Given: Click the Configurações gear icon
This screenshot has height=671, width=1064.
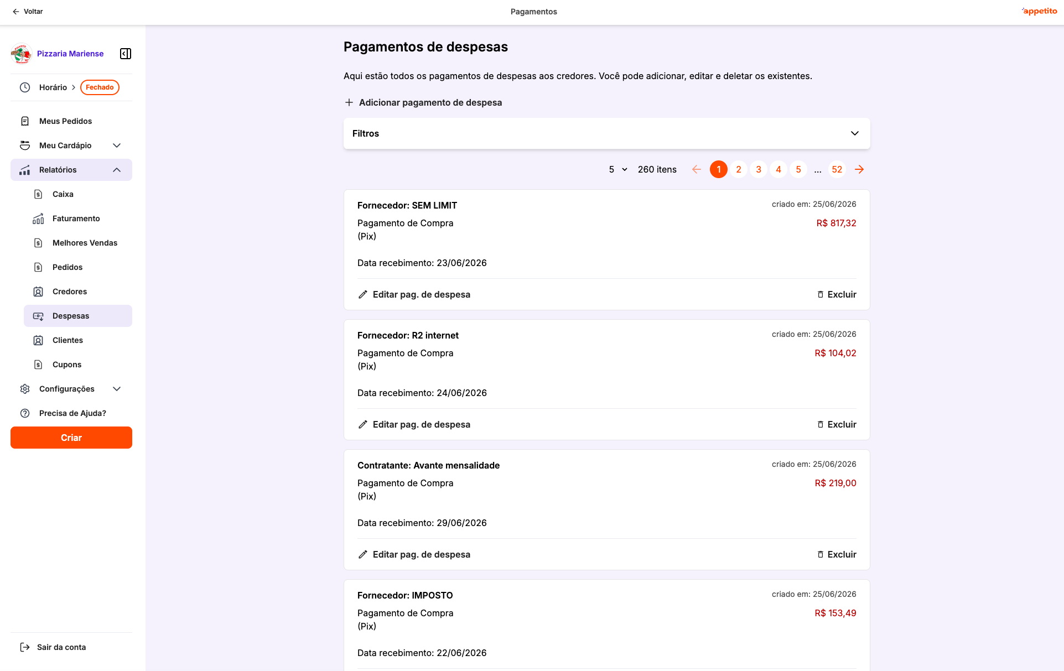Looking at the screenshot, I should [25, 389].
